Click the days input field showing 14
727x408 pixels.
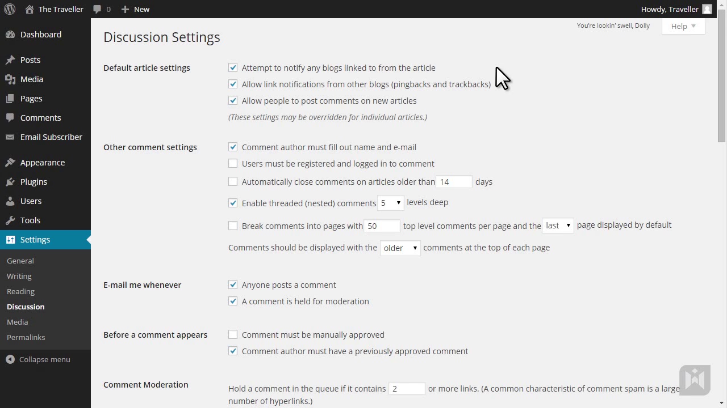click(453, 182)
